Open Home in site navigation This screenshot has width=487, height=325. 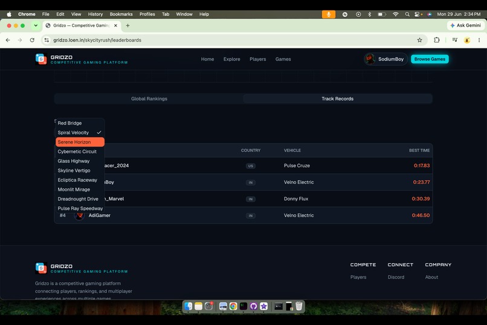pos(207,59)
